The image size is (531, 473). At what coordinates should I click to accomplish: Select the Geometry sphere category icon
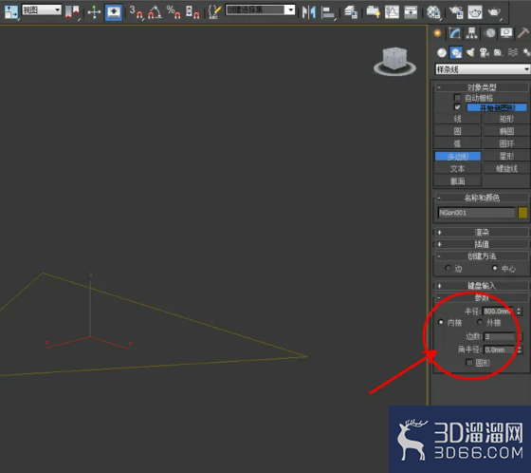point(442,52)
